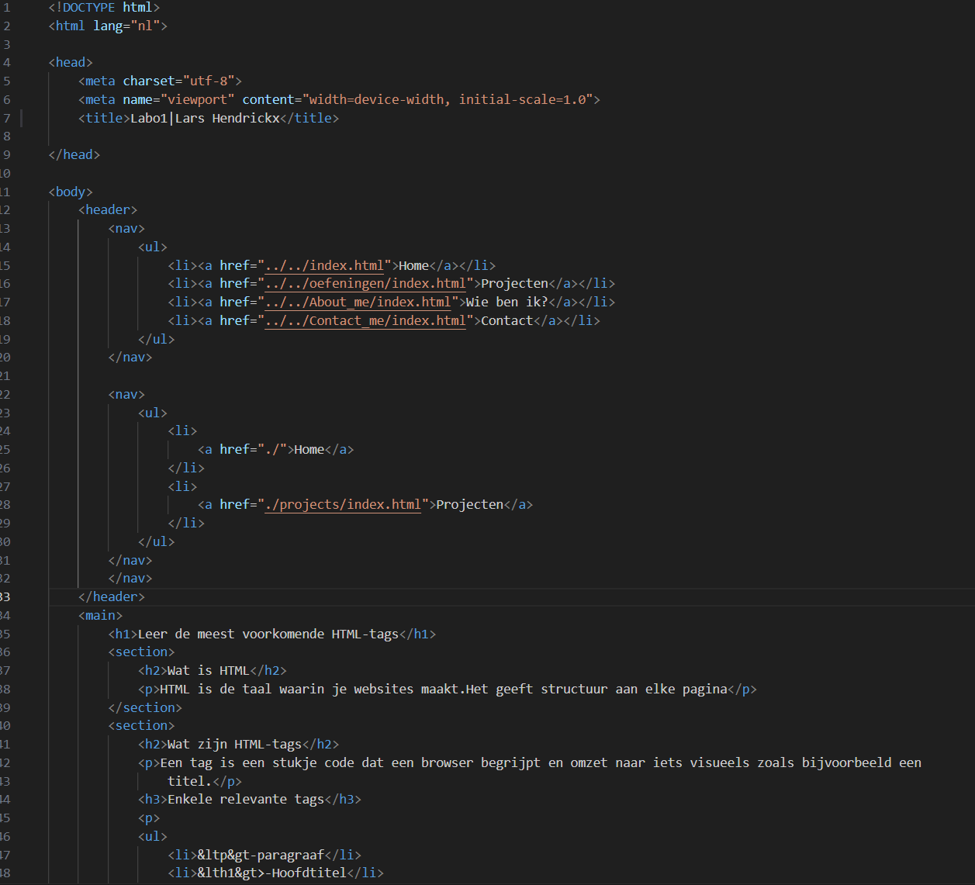Click the 'Wie ben ik?' link label
This screenshot has height=885, width=975.
[x=507, y=302]
